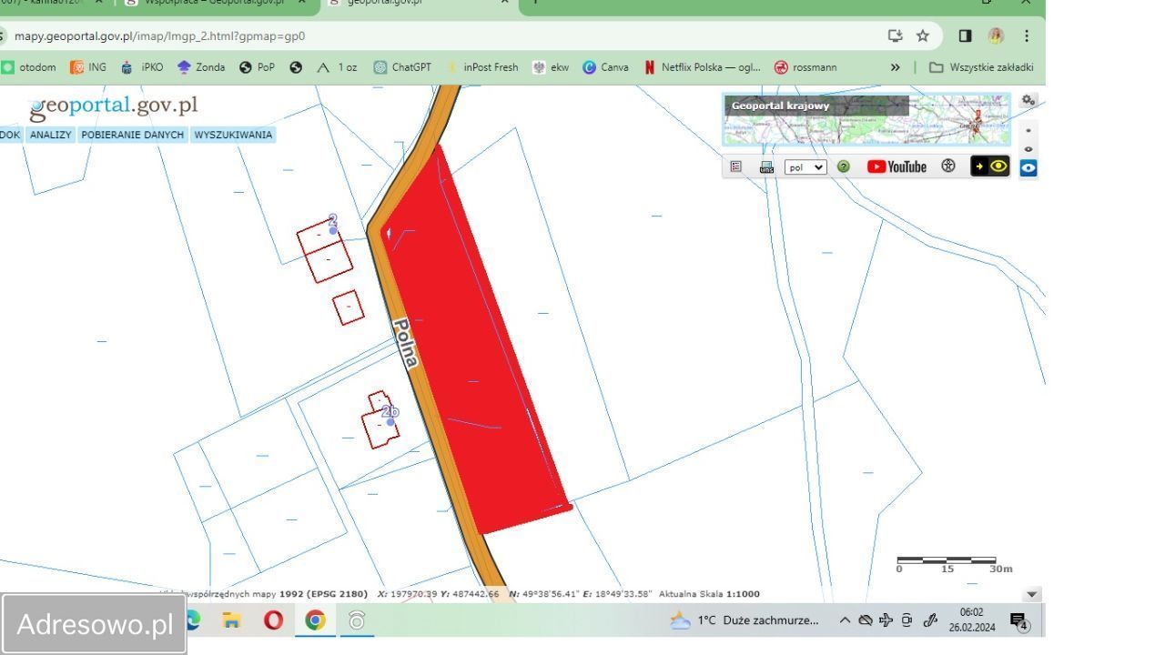
Task: Open the 'pol' language dropdown
Action: [x=805, y=167]
